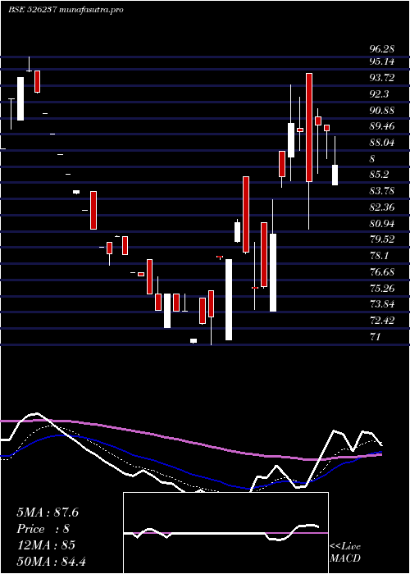This screenshot has height=574, width=410.
Task: Click the tall white candle bottoming near 71
Action: coord(229,300)
